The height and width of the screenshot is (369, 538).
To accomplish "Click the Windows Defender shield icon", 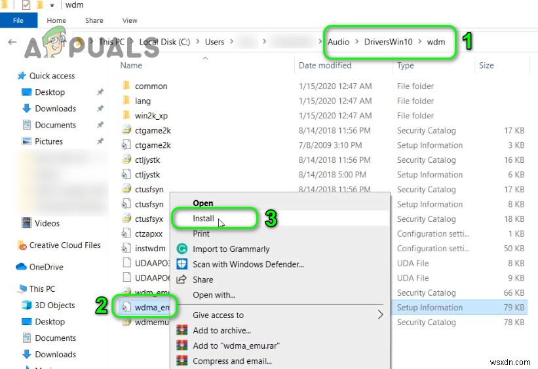I will pyautogui.click(x=182, y=264).
